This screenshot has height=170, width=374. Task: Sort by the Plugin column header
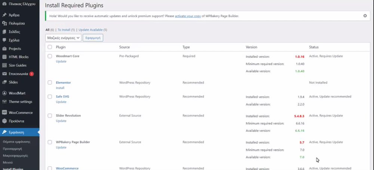tap(61, 47)
